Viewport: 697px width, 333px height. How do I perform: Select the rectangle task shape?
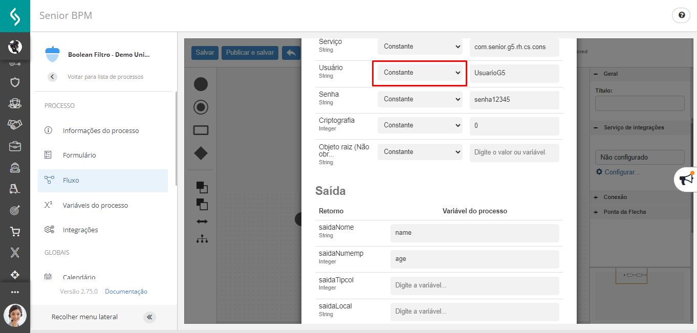(201, 130)
